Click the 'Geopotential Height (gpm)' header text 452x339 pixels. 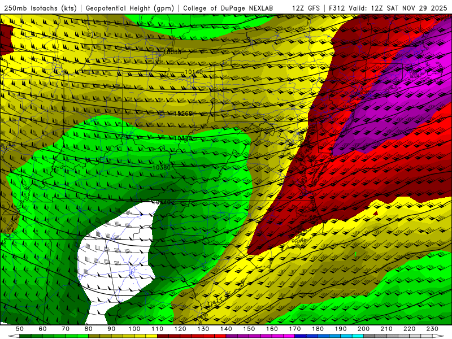130,8
